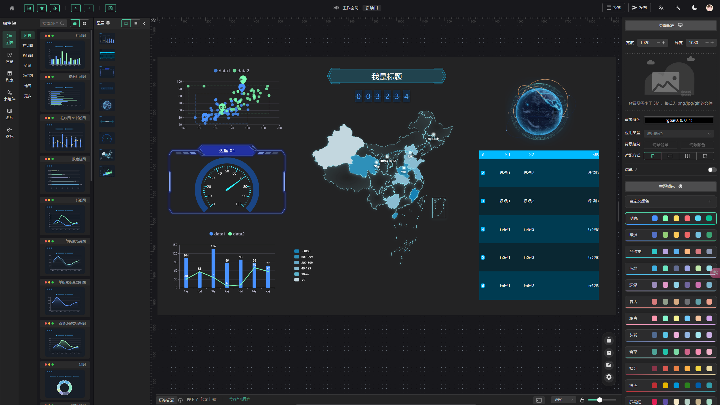720x405 pixels.
Task: Select the fit-width adaptation mode icon
Action: click(670, 156)
